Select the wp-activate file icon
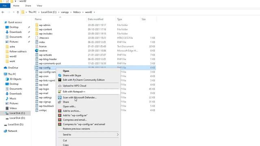Screen dimensions: 260x146 [37, 55]
